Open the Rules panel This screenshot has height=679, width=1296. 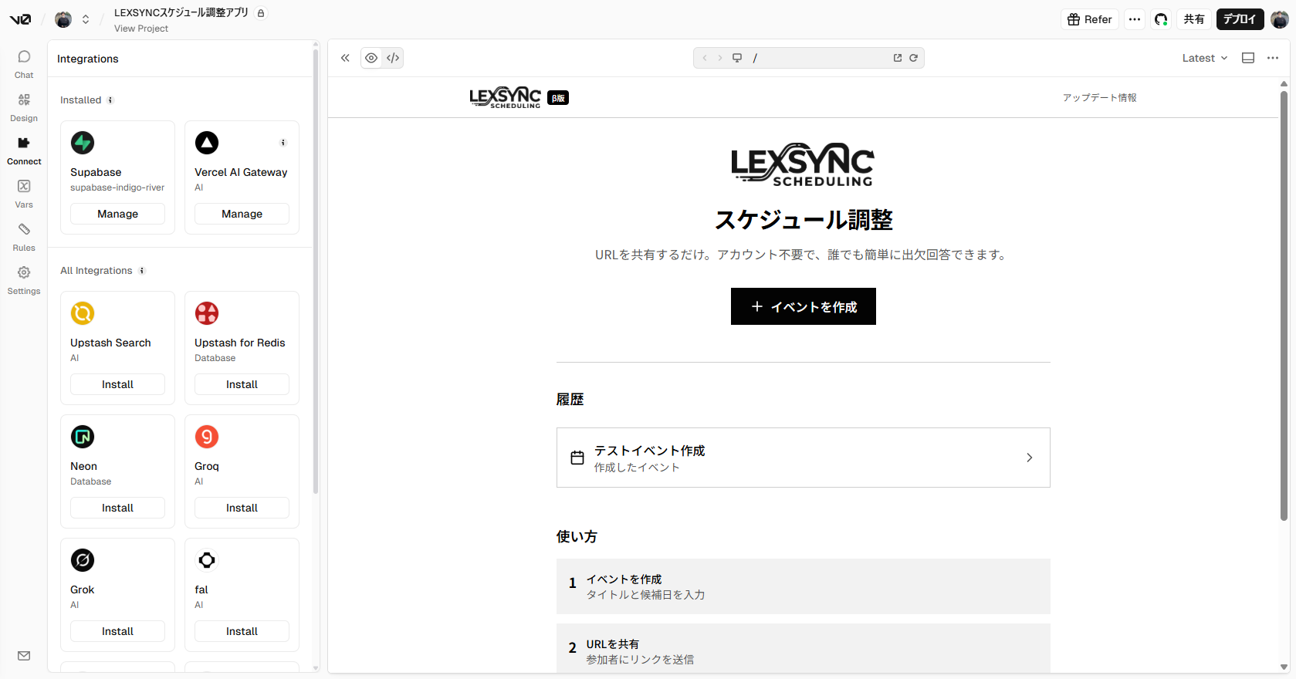pos(24,237)
